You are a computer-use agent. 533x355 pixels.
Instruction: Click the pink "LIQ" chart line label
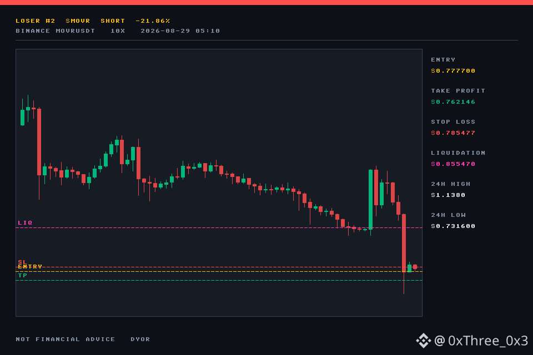(25, 223)
